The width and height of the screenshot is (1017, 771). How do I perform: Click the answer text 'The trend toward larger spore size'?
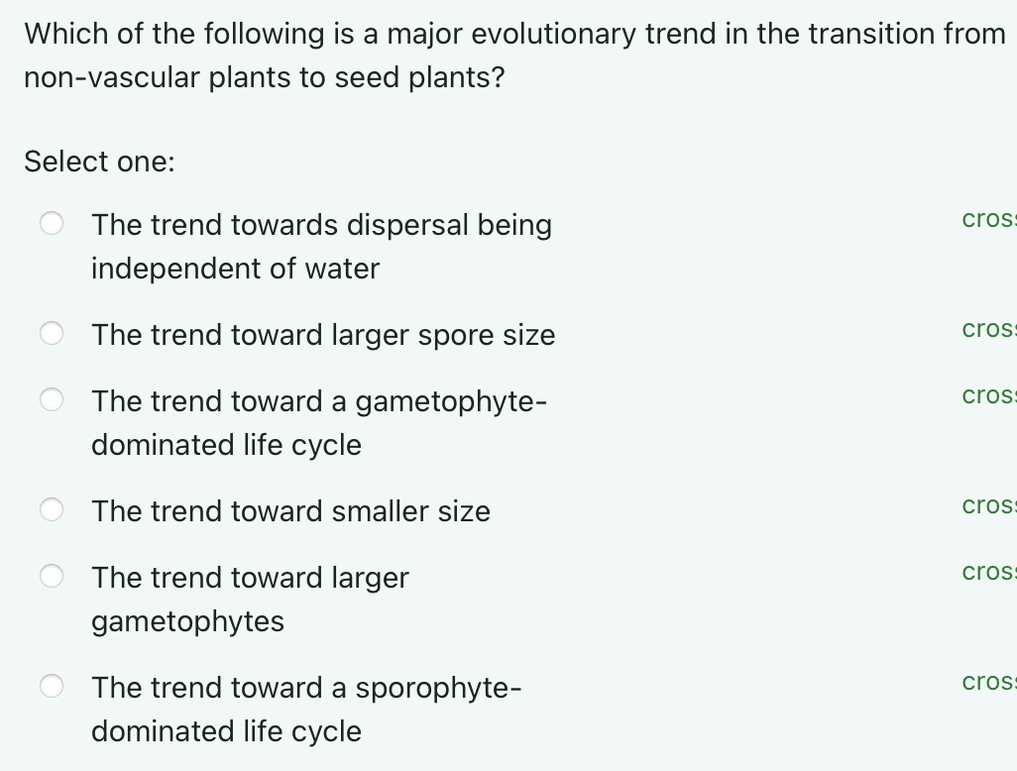(x=323, y=335)
